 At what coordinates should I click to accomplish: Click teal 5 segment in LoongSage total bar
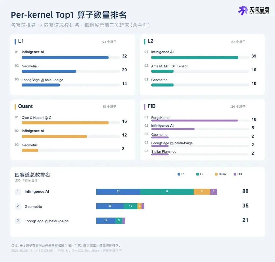[119, 220]
